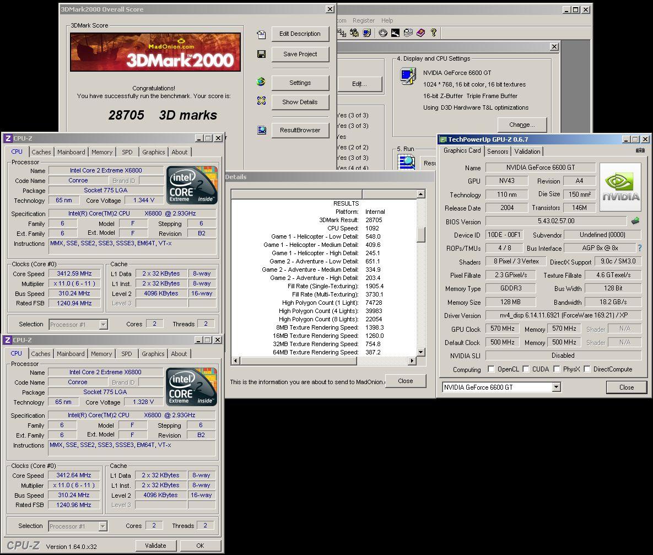This screenshot has width=653, height=555.
Task: Click the OK button in CPU-Z
Action: pyautogui.click(x=201, y=546)
